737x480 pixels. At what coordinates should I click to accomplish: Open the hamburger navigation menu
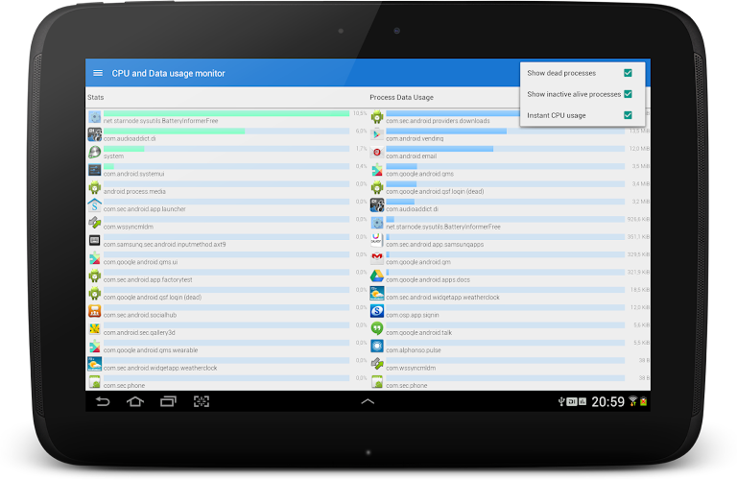[x=98, y=73]
